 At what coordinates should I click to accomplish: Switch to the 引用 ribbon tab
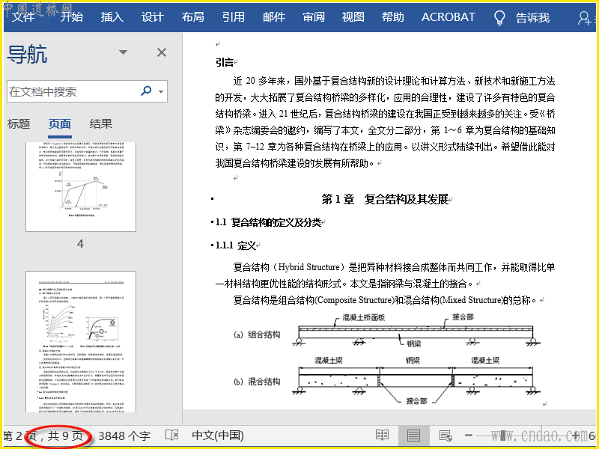[234, 17]
